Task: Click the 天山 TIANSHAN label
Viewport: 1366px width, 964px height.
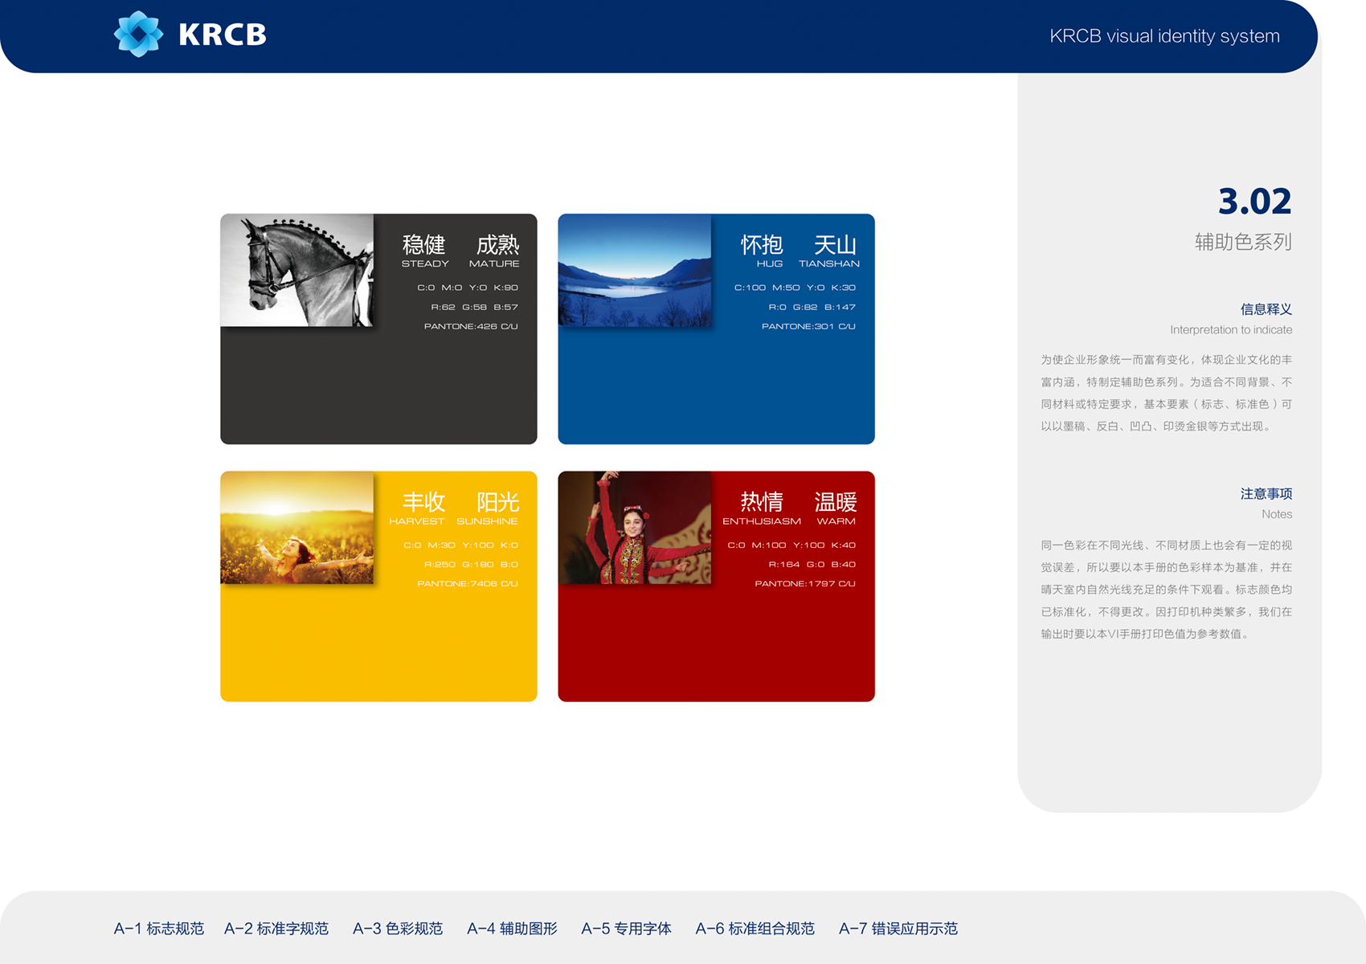Action: click(x=830, y=251)
